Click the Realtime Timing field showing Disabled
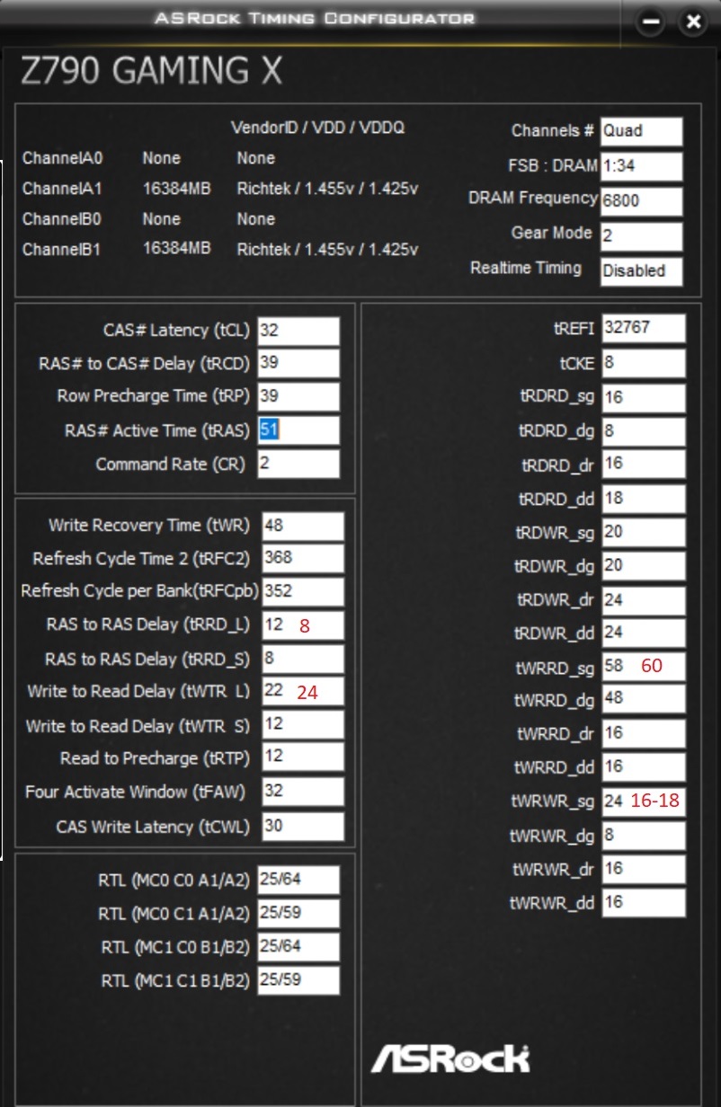 tap(642, 270)
